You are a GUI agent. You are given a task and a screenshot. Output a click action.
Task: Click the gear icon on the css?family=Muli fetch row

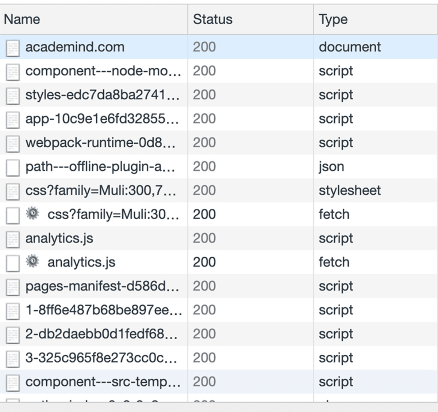[33, 214]
